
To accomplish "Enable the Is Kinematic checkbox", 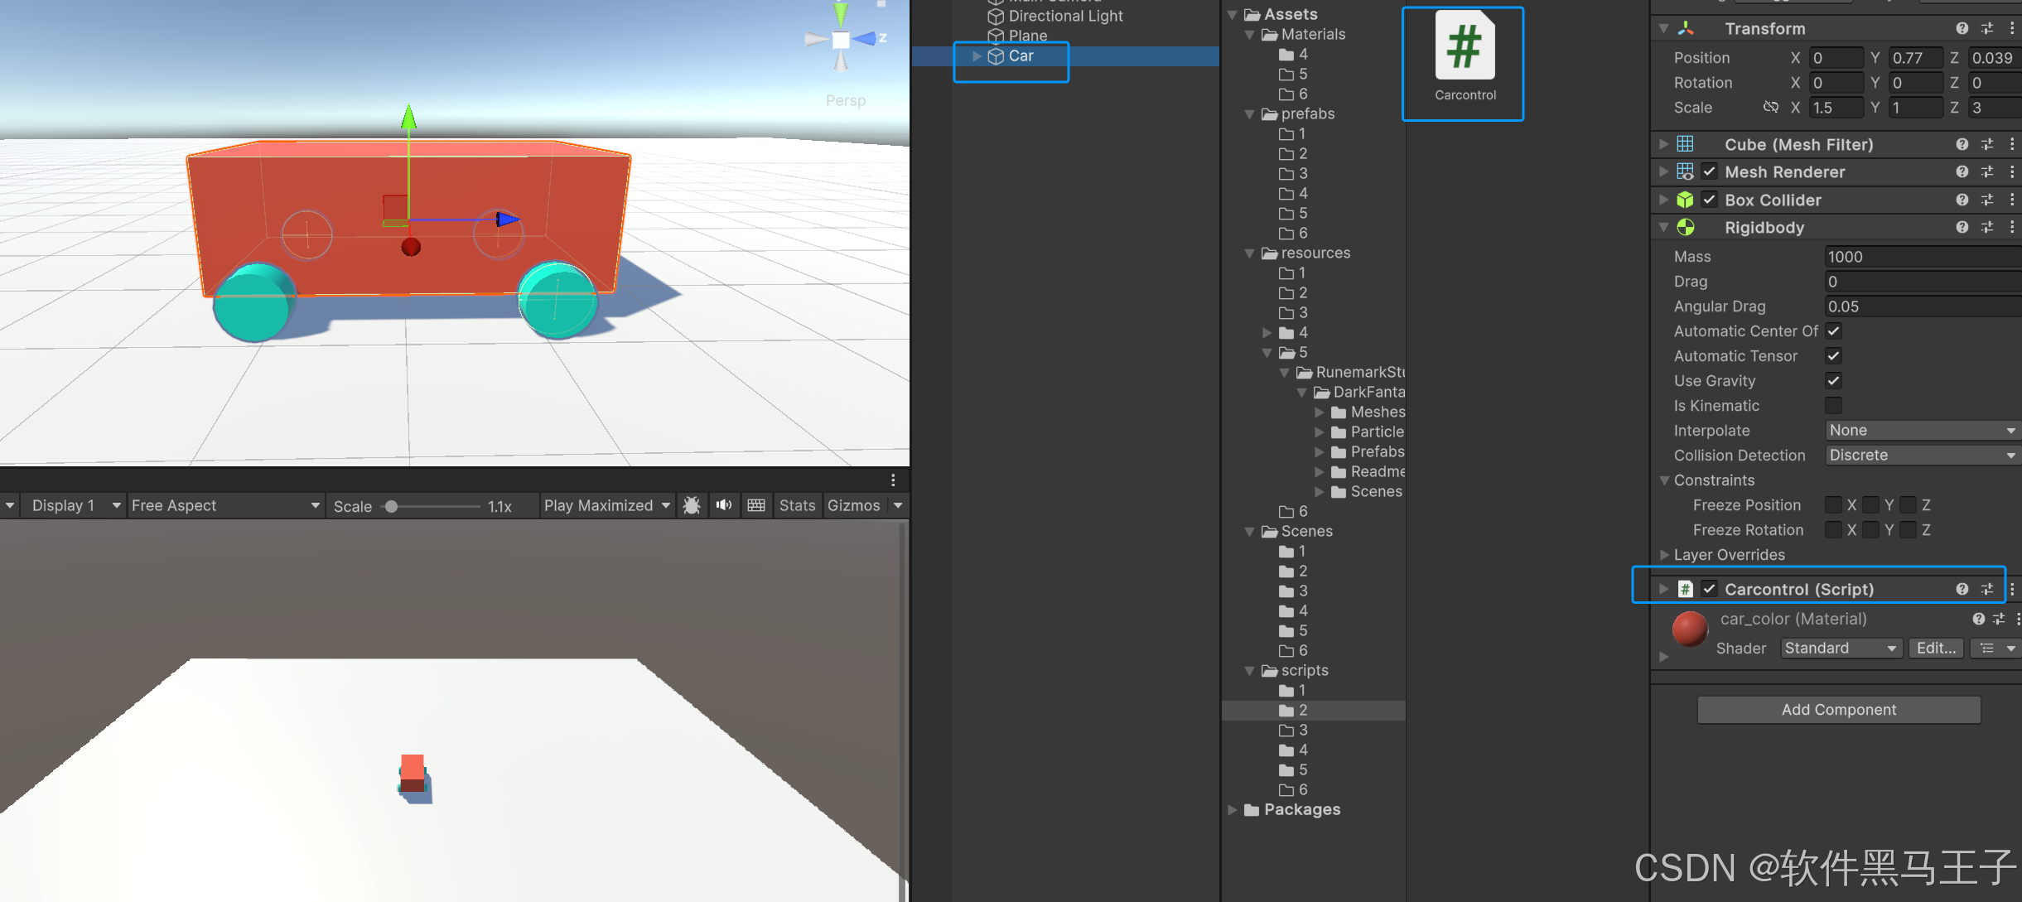I will point(1833,406).
